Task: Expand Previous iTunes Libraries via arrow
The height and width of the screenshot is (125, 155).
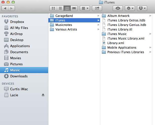Action: [x=150, y=52]
